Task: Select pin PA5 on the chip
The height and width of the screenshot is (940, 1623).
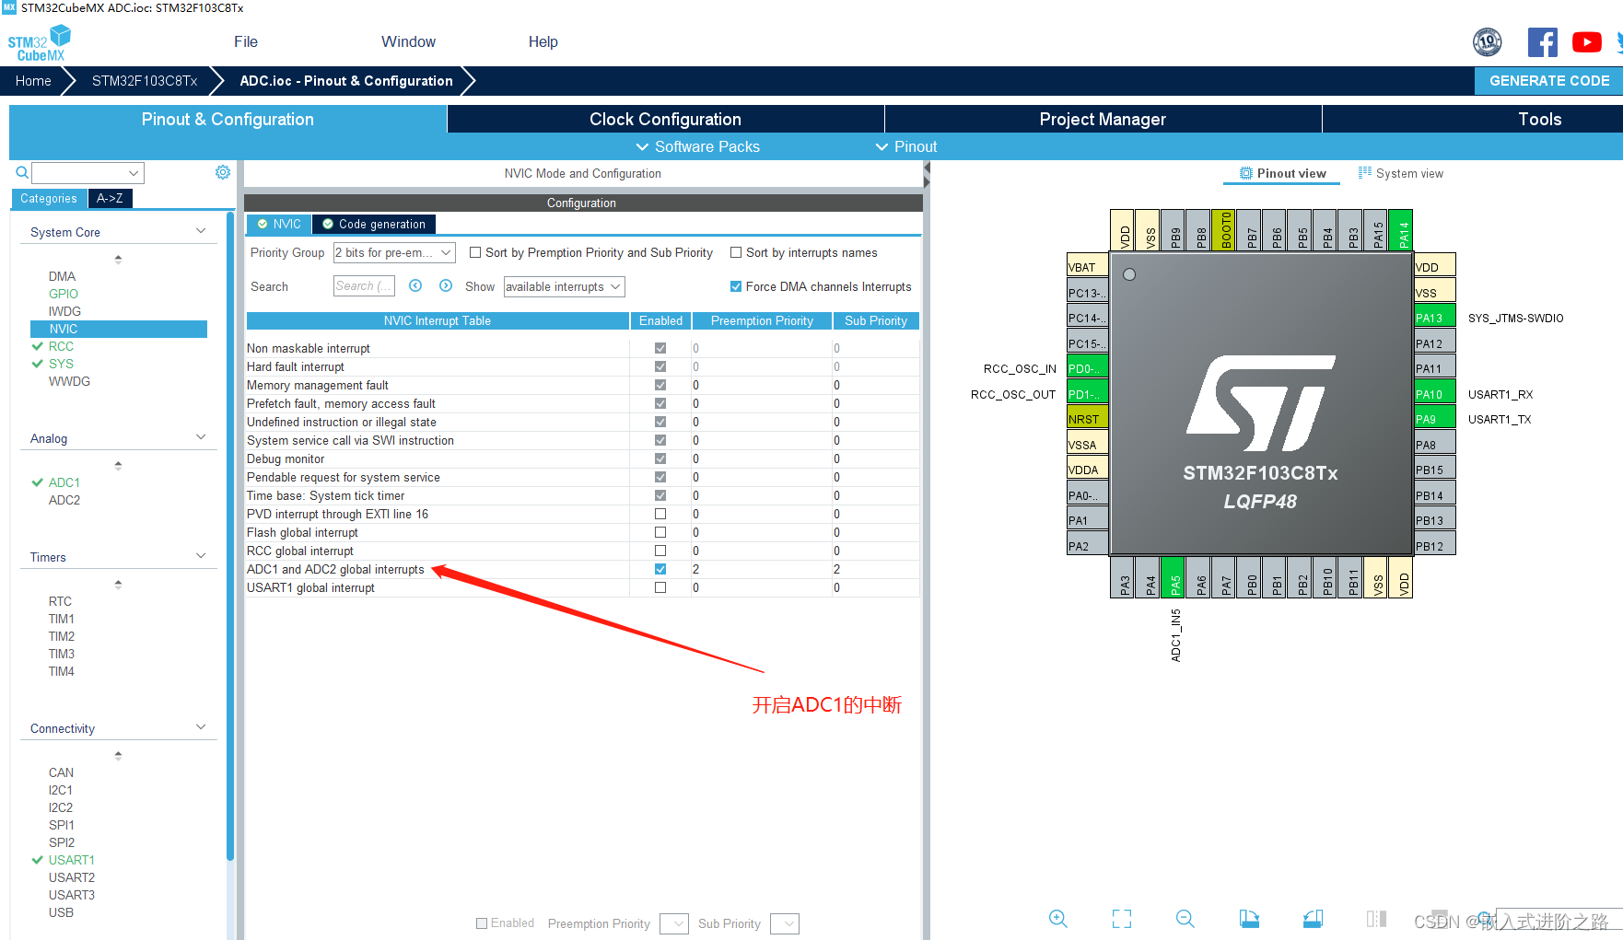Action: point(1173,577)
